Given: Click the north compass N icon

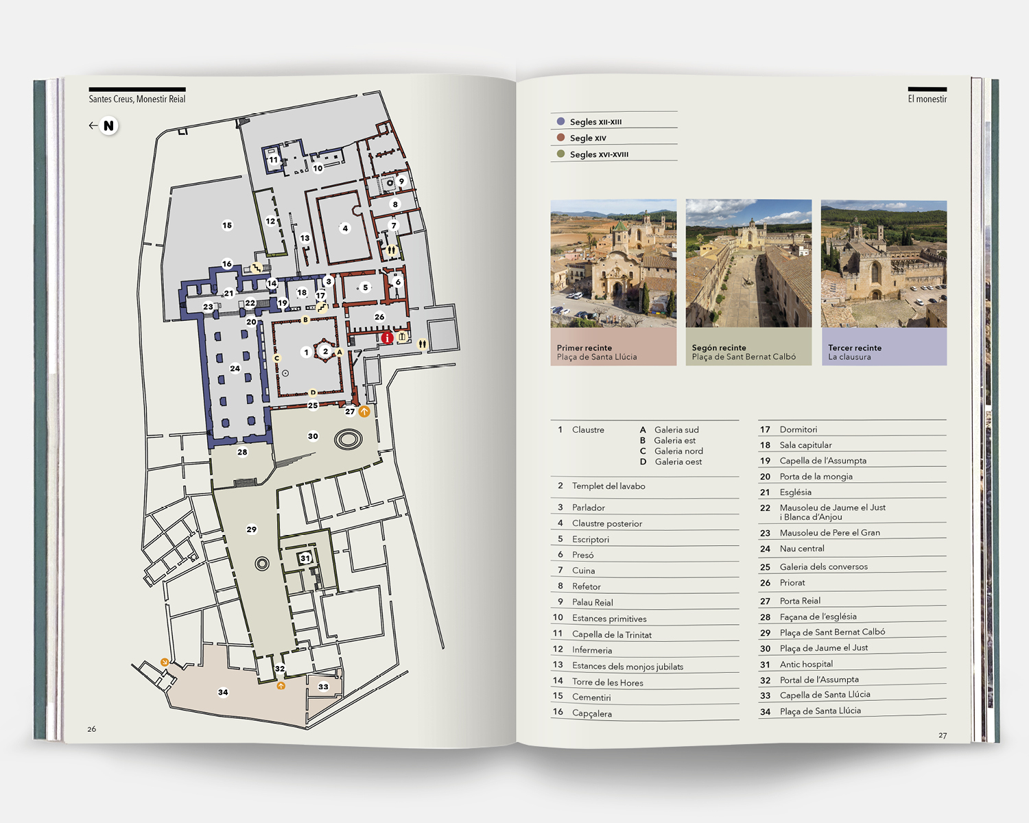Looking at the screenshot, I should pos(108,126).
